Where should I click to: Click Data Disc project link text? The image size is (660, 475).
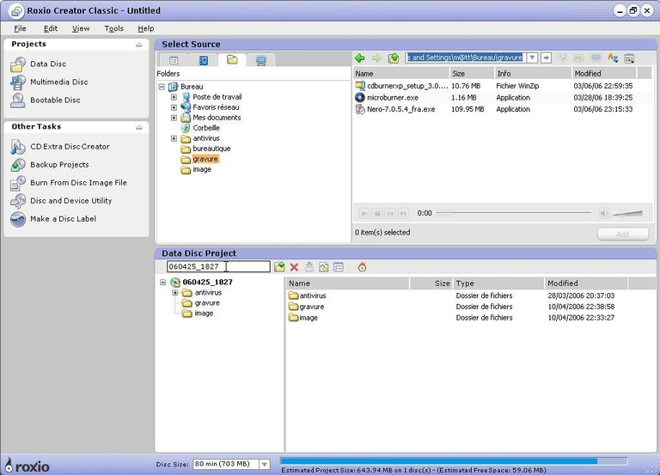pos(48,64)
